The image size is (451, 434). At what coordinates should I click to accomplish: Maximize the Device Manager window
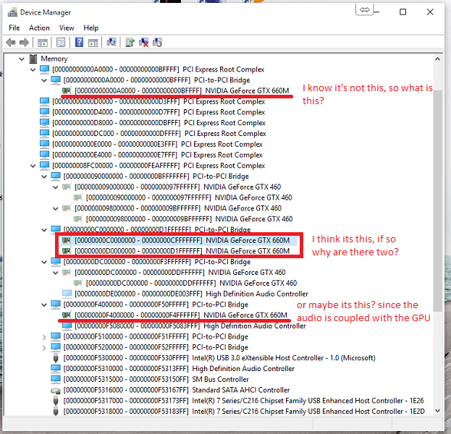pyautogui.click(x=402, y=12)
